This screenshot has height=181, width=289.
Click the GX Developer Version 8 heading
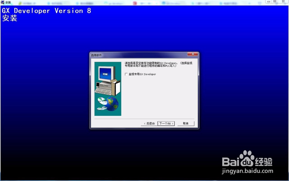tap(47, 11)
